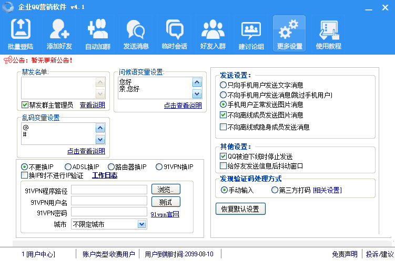
Task: Open 查看说明 link under 禁发名单
Action: (92, 105)
